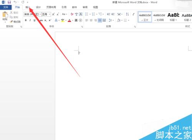Toggle distributed alignment
Viewport: 192px width, 140px height.
(x=104, y=20)
